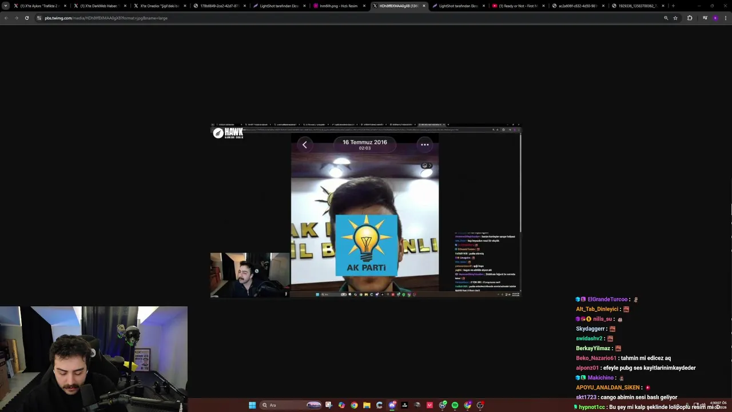The image size is (732, 412).
Task: Open the Windows Start menu
Action: [x=252, y=405]
